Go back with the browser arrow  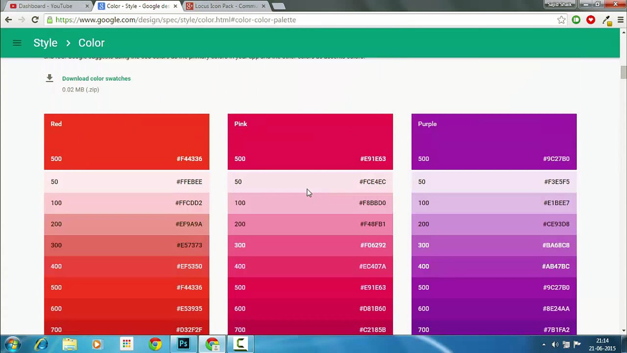(x=8, y=20)
